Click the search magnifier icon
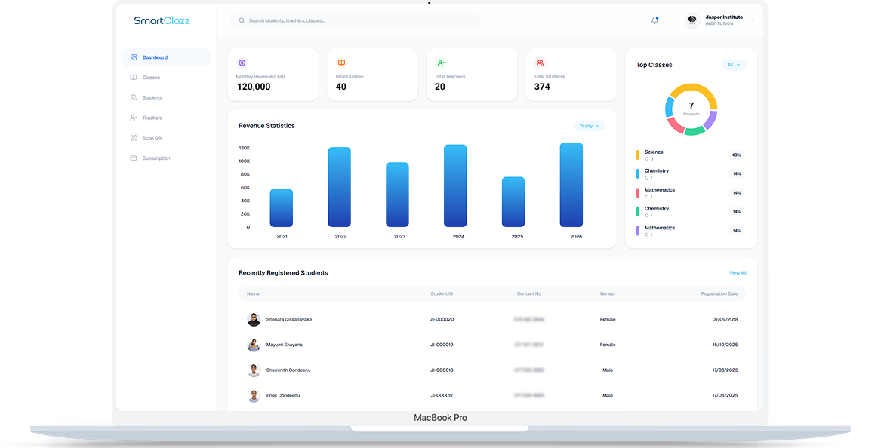This screenshot has width=887, height=448. coord(242,20)
